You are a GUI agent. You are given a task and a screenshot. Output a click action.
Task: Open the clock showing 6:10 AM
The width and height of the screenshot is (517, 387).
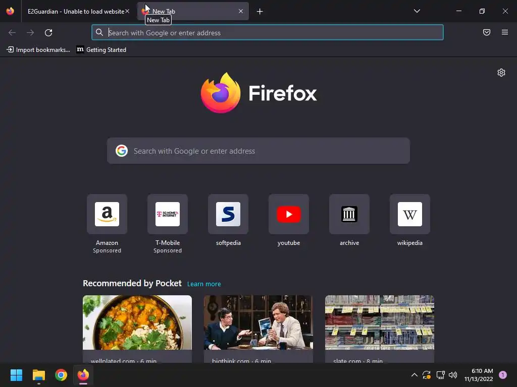479,375
